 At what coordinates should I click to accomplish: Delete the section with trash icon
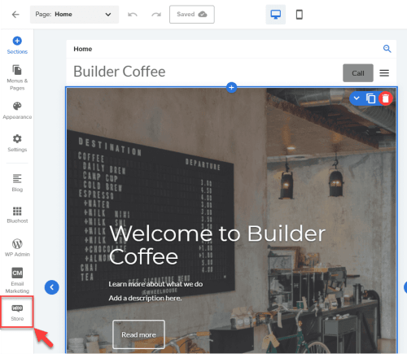[x=386, y=98]
